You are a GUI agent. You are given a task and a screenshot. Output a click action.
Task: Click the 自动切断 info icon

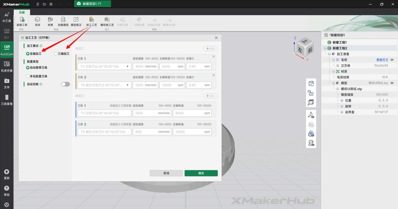pyautogui.click(x=41, y=84)
